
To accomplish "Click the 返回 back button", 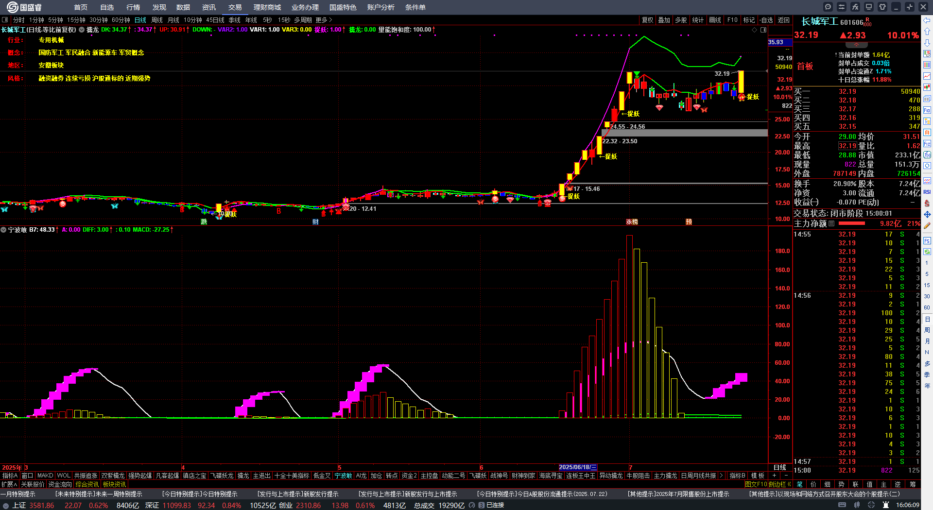I will (784, 20).
